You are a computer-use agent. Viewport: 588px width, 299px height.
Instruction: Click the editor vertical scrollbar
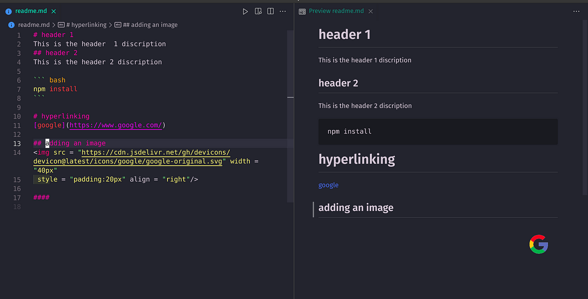pyautogui.click(x=291, y=116)
